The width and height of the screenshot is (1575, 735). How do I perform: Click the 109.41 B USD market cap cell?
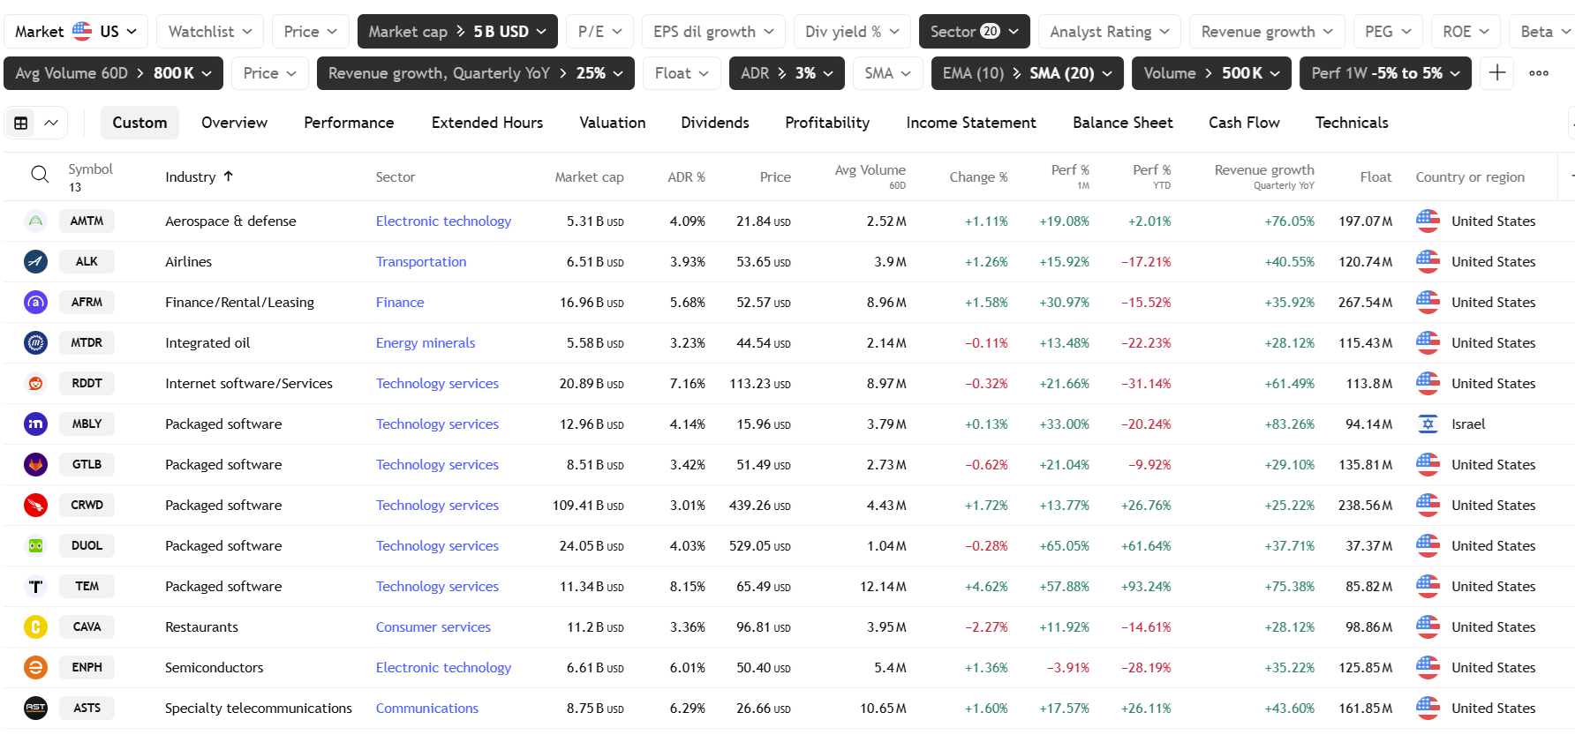[588, 506]
